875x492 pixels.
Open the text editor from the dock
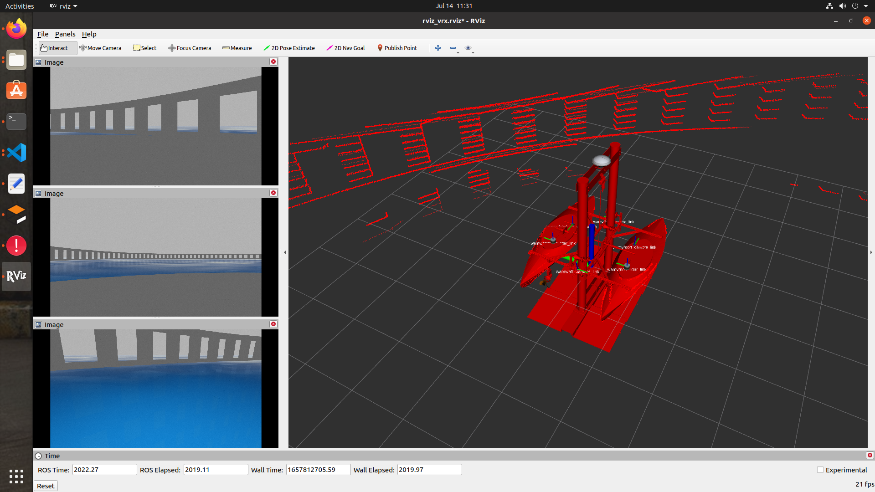[x=16, y=184]
